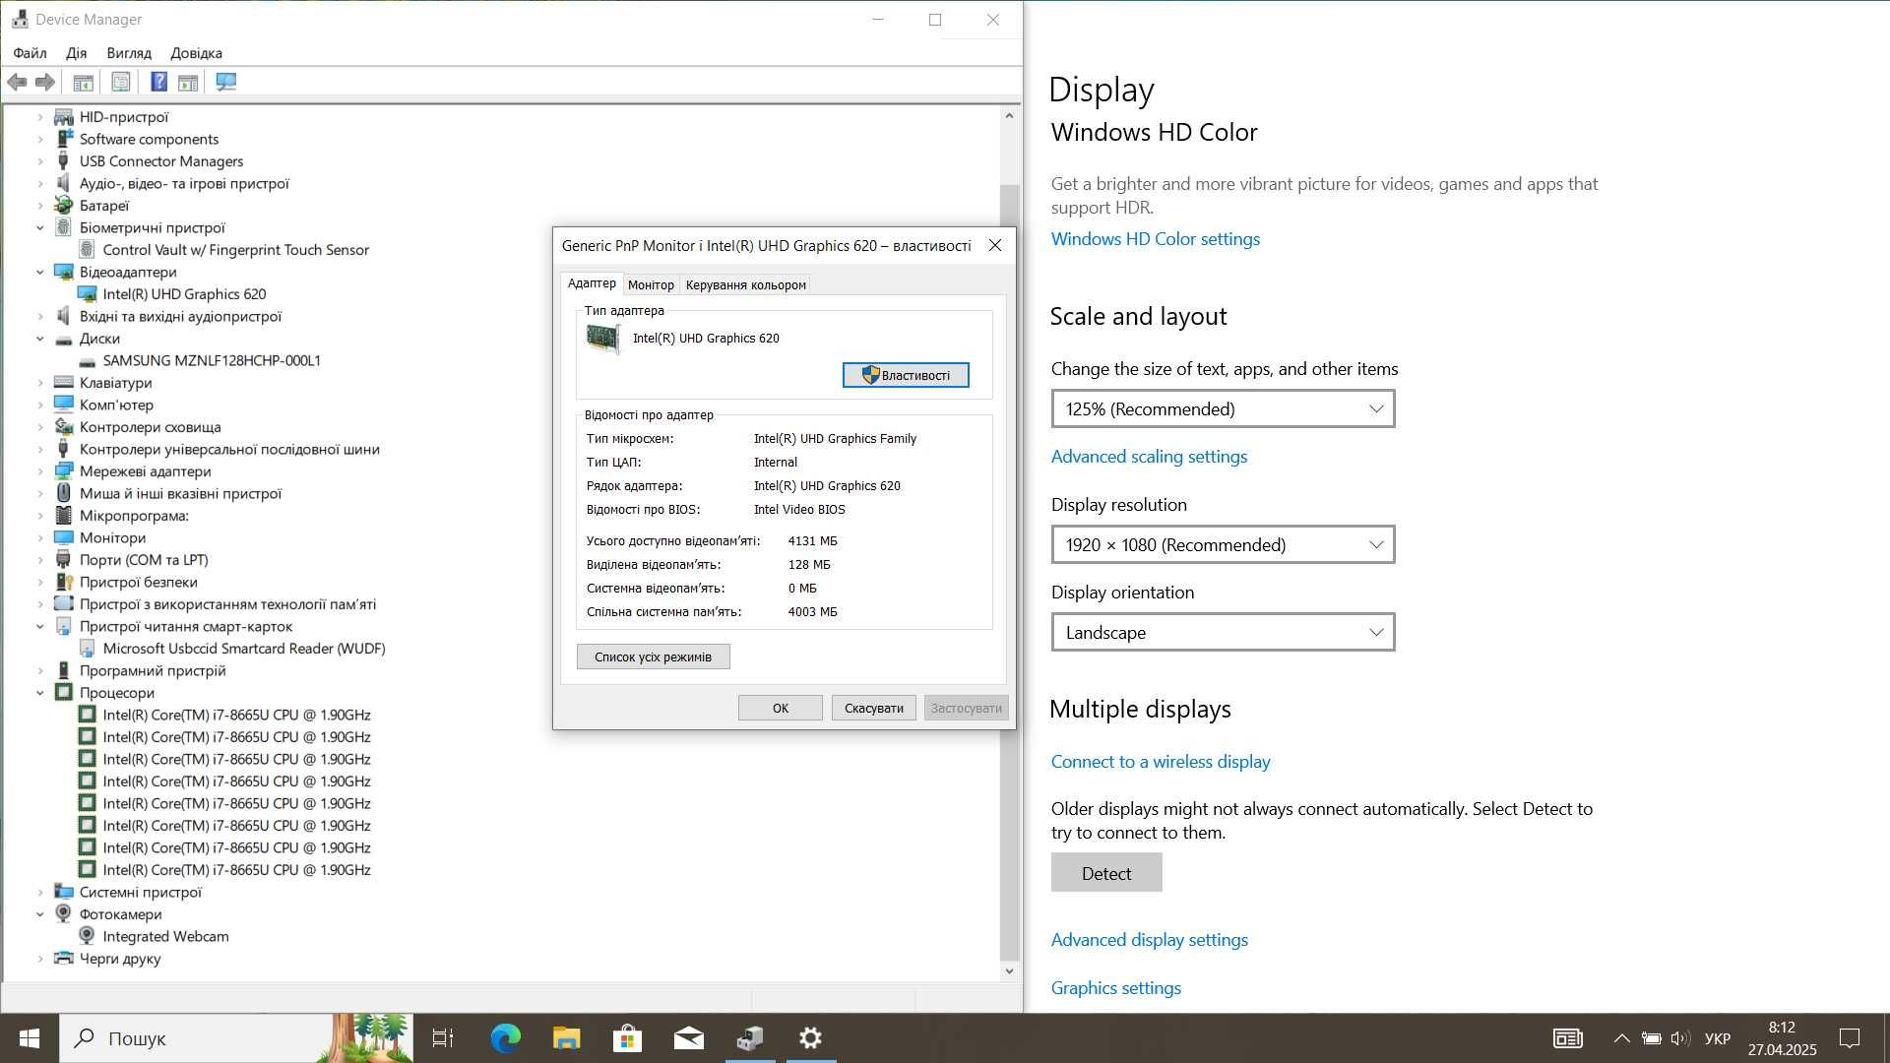Open Advanced display settings link
The width and height of the screenshot is (1890, 1063).
[x=1149, y=940]
